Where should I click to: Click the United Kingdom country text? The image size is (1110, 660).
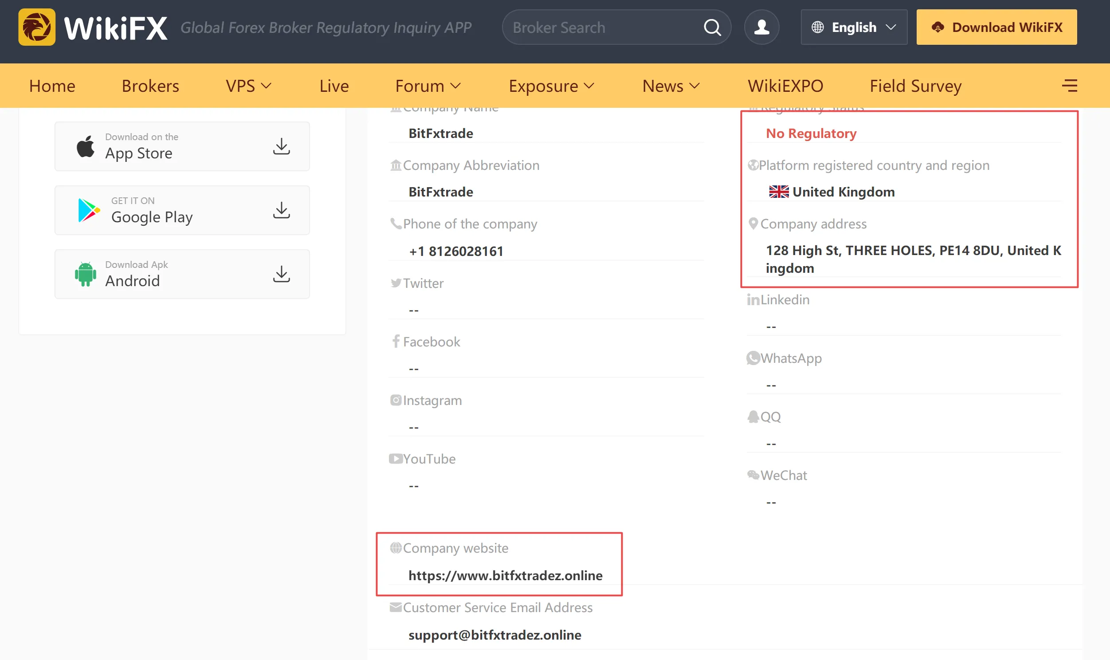(843, 192)
